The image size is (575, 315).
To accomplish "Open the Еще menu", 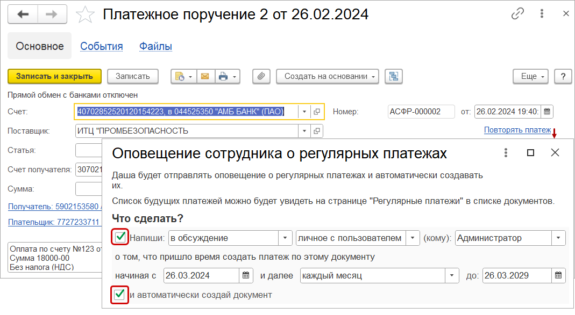I will pos(531,76).
